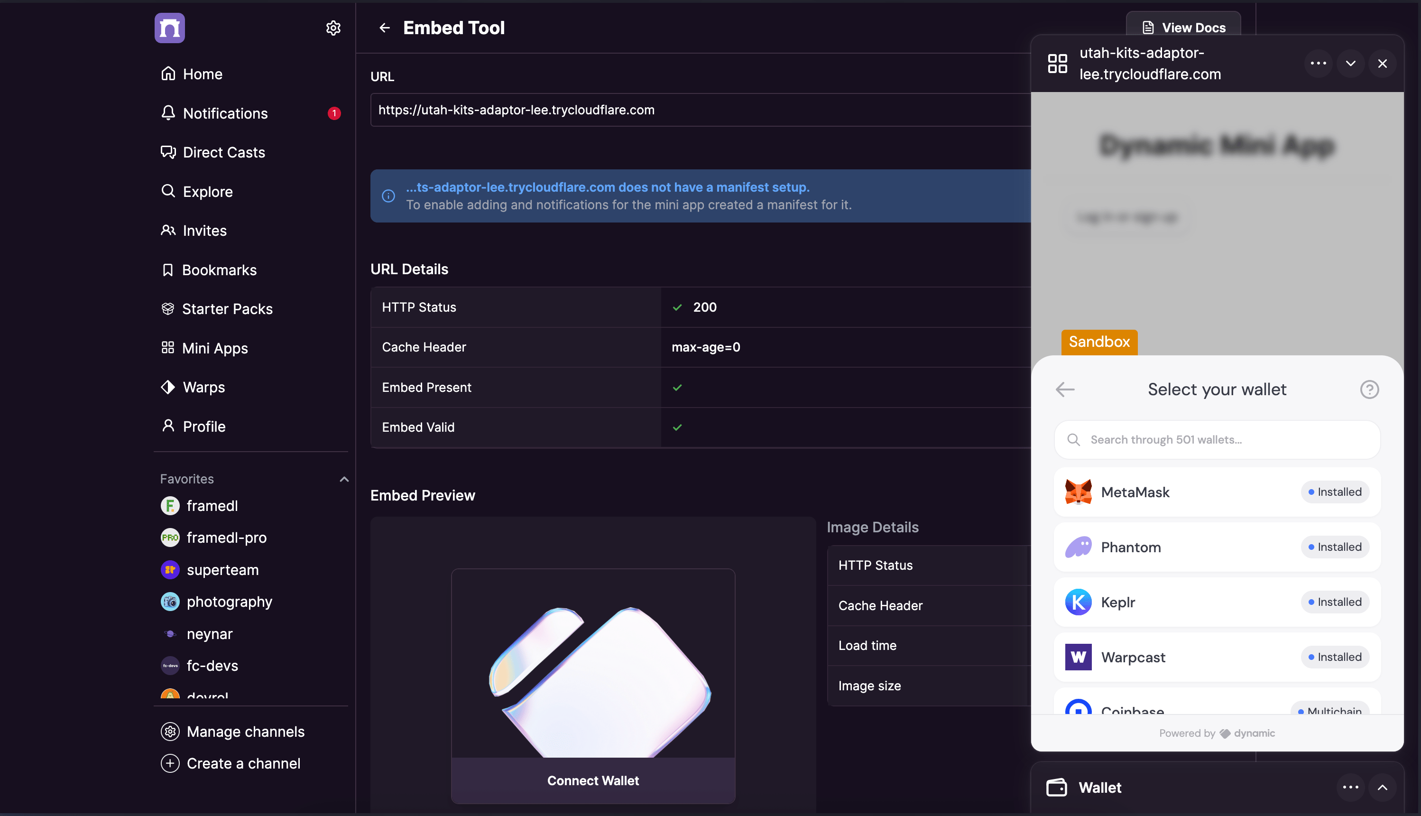
Task: Click the mini app grid icon in panel header
Action: [1058, 63]
